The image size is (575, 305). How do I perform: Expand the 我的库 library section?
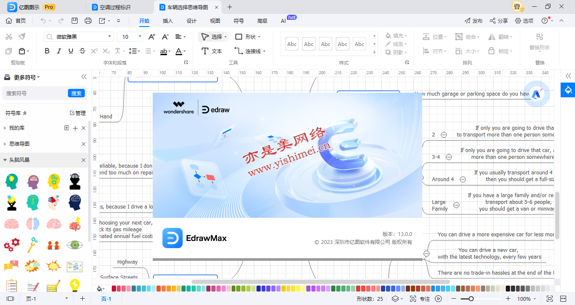pos(5,128)
